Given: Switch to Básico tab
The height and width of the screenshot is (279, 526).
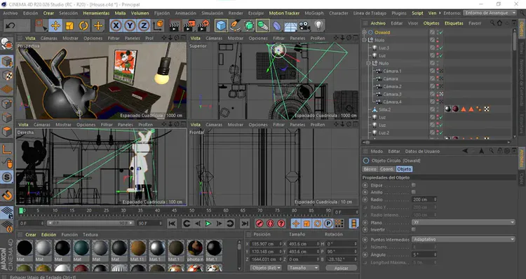Looking at the screenshot, I should [x=370, y=169].
